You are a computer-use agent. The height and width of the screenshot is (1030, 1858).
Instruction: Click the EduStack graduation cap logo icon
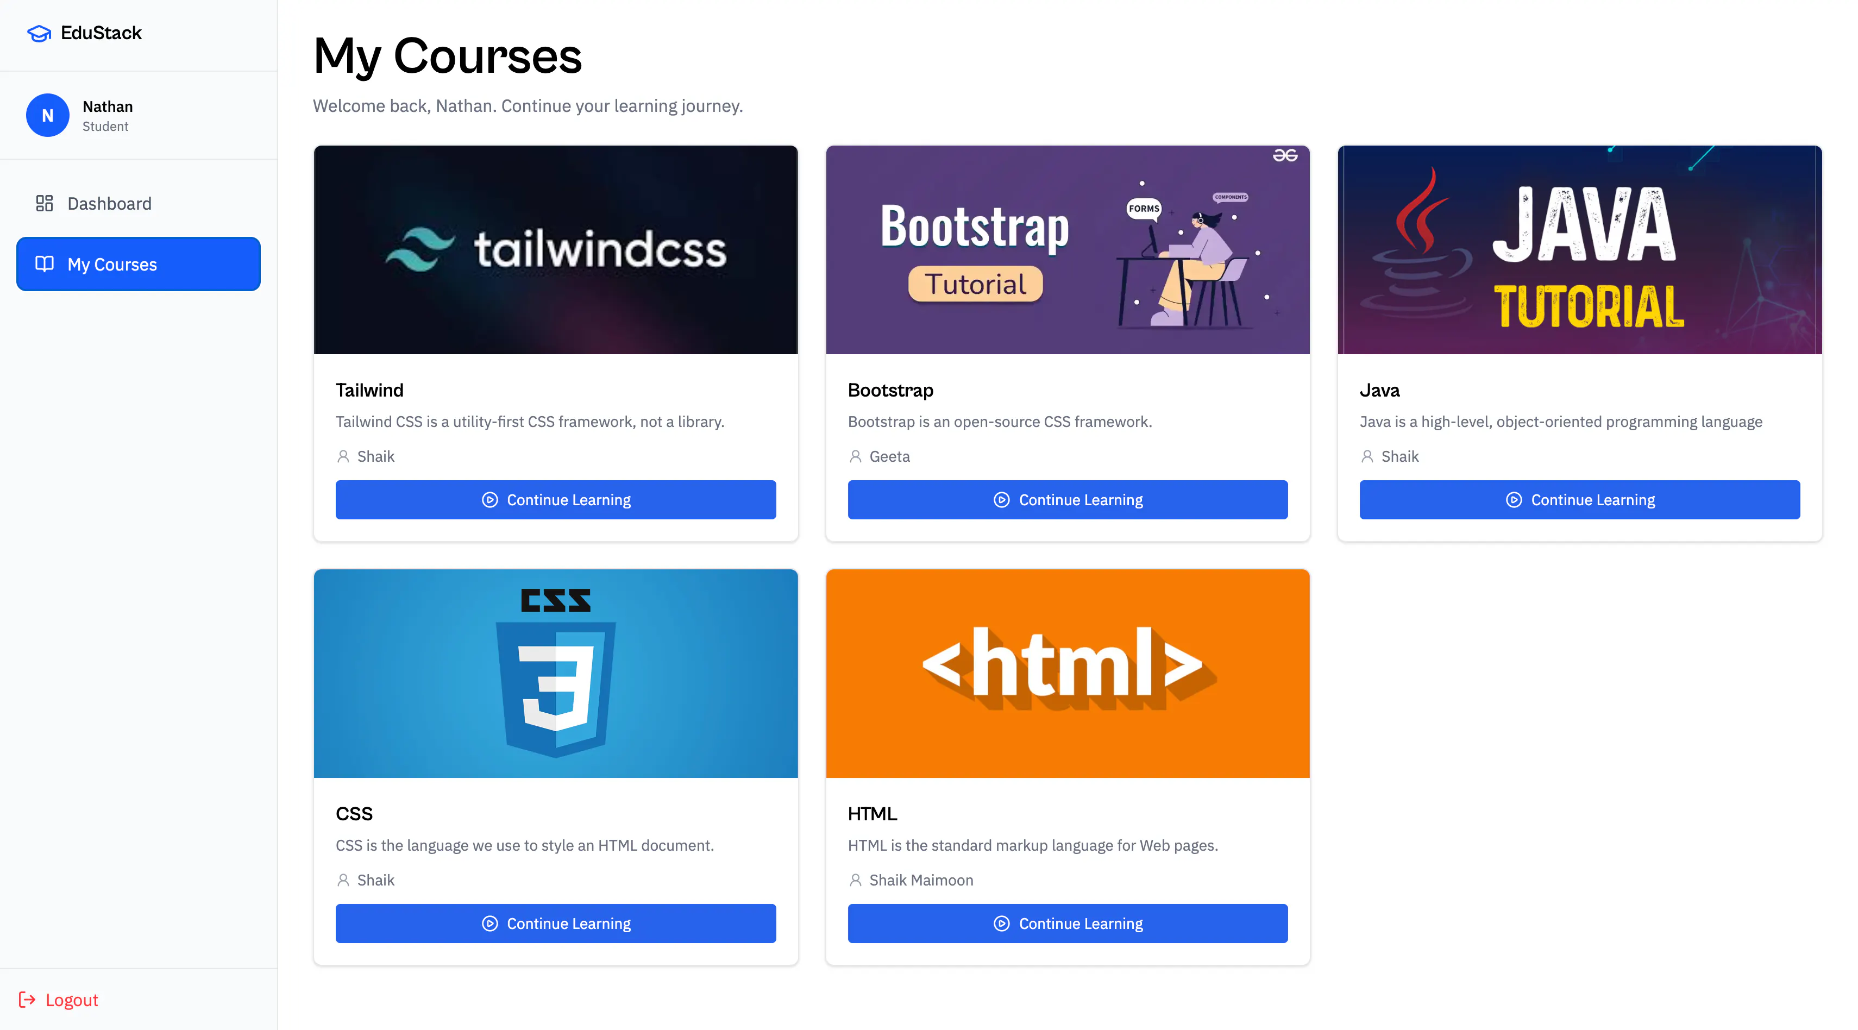click(x=39, y=33)
